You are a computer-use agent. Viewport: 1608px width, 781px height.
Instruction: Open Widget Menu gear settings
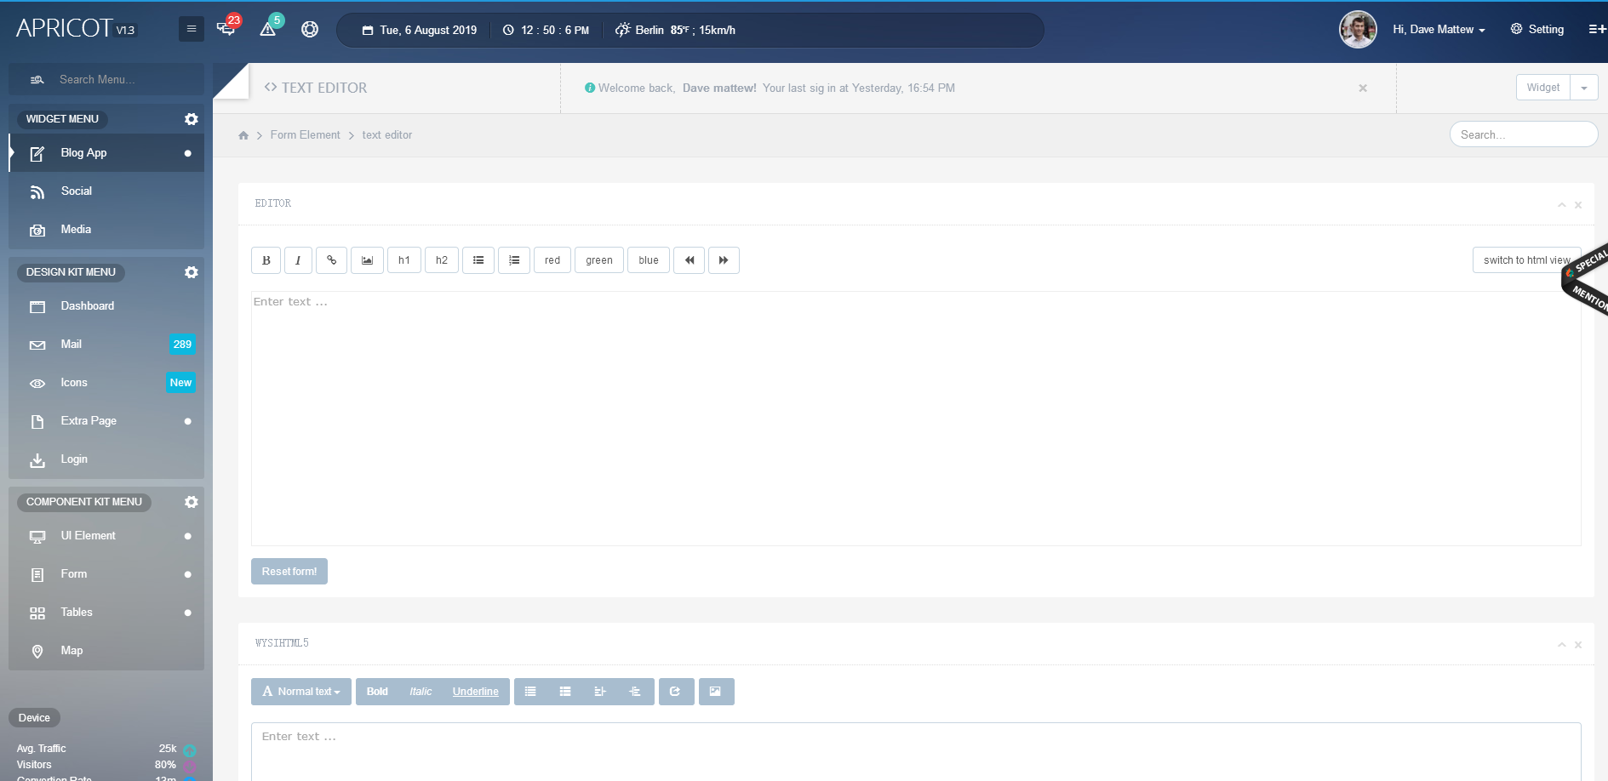coord(192,119)
